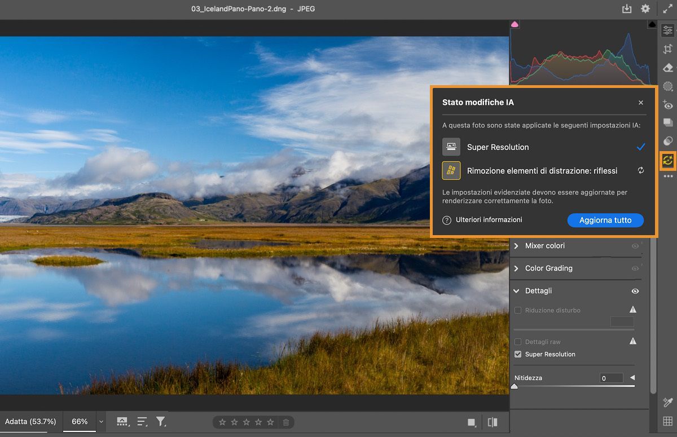
Task: Enable the Dettagli raw checkbox
Action: [518, 342]
